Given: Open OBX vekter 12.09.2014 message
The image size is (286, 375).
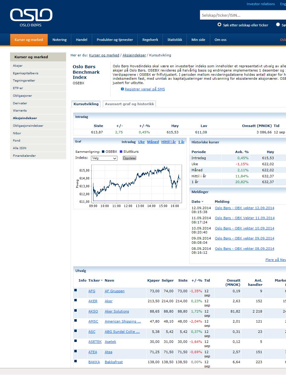Looking at the screenshot, I should tap(244, 208).
